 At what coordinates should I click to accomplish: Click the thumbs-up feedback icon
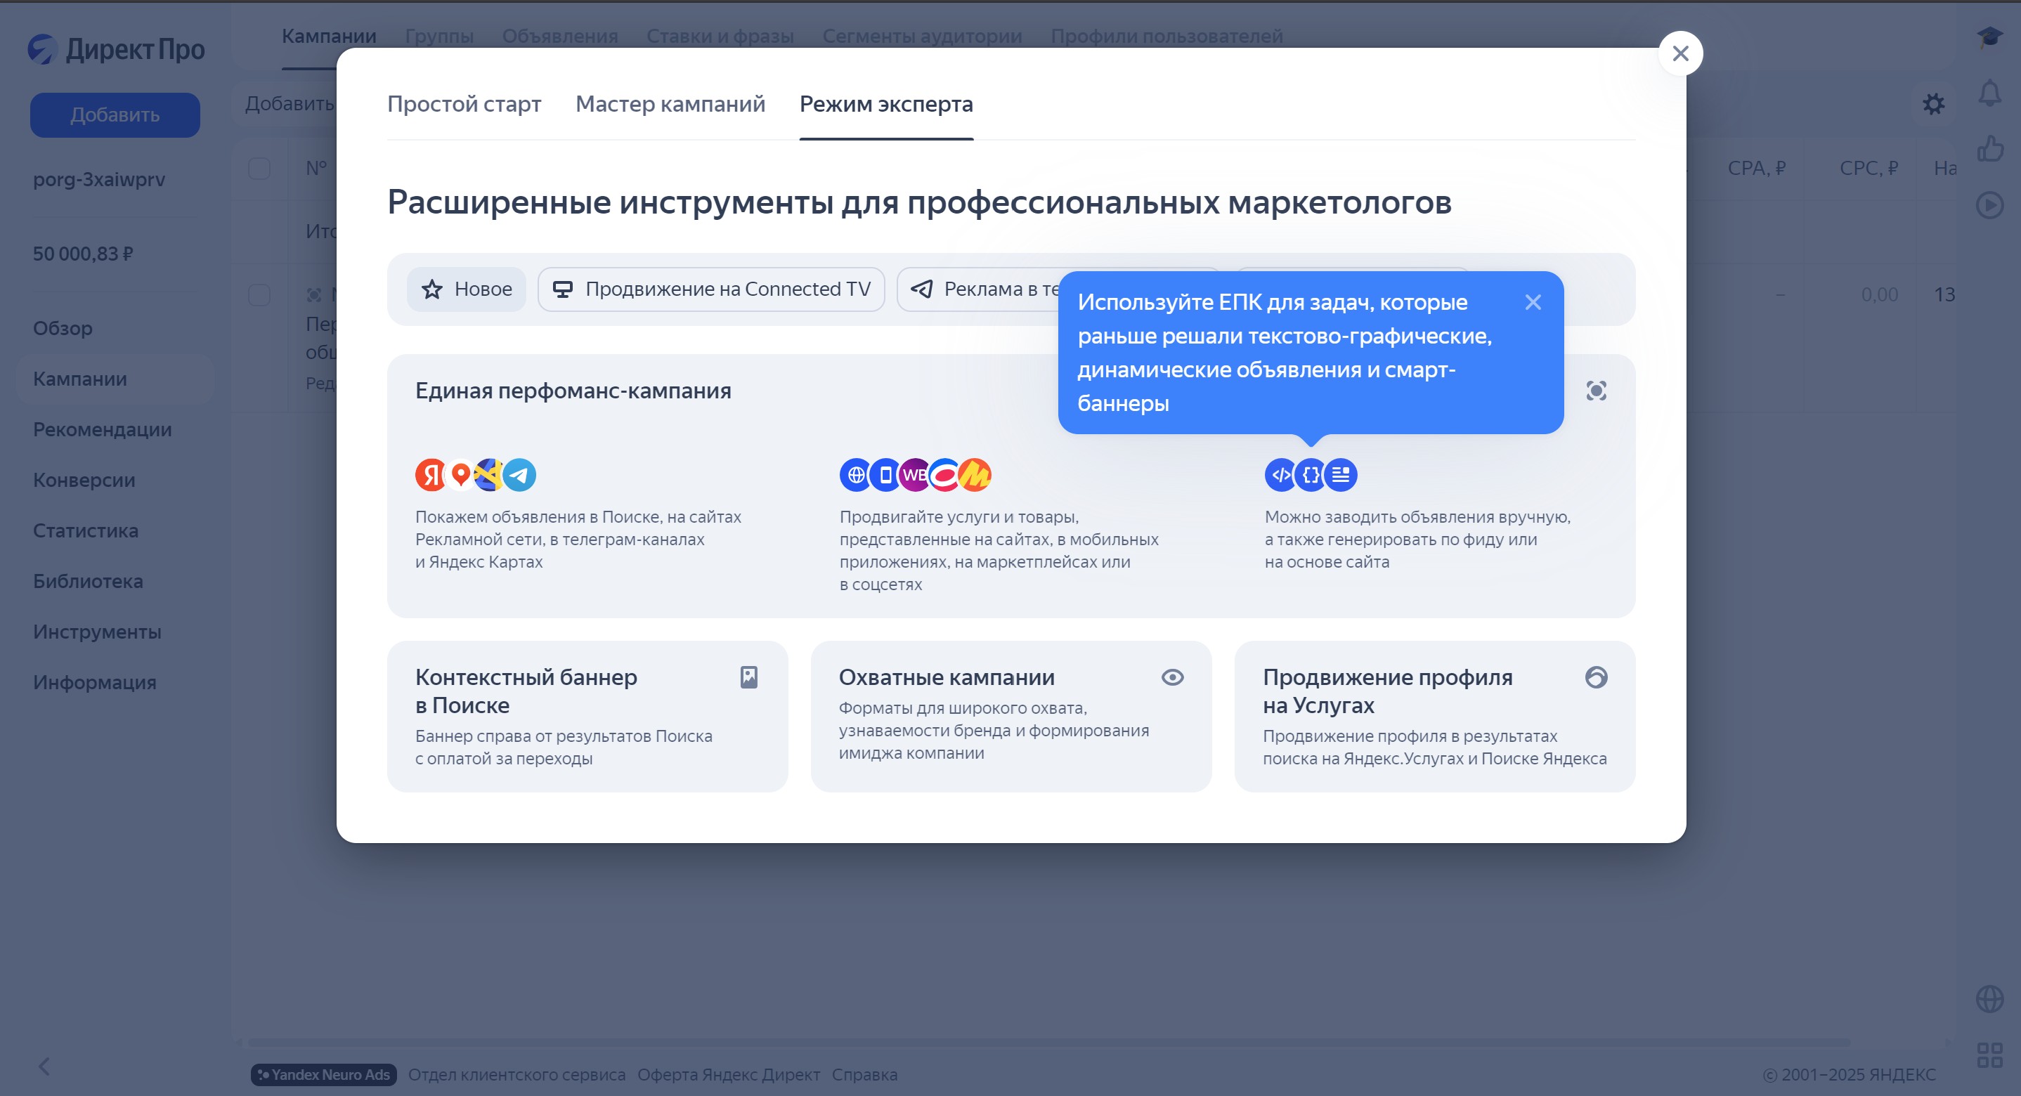pos(1989,149)
